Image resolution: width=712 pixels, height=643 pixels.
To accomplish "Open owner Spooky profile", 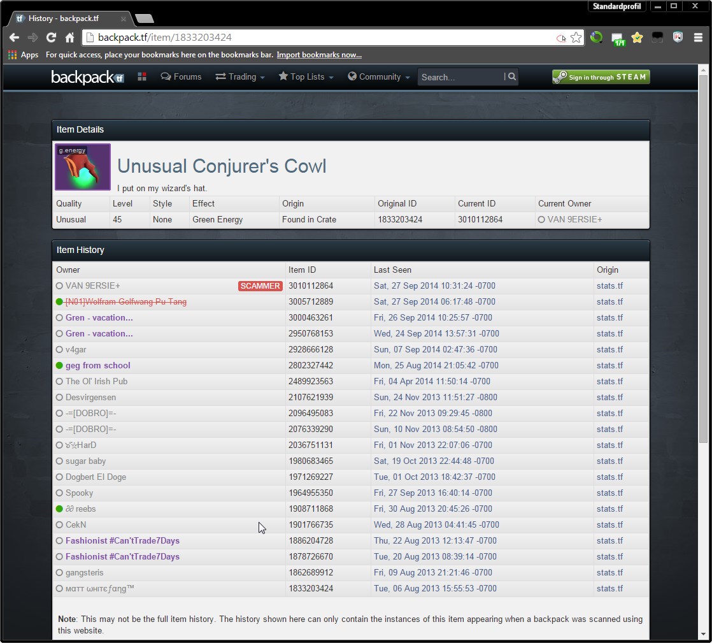I will [79, 493].
